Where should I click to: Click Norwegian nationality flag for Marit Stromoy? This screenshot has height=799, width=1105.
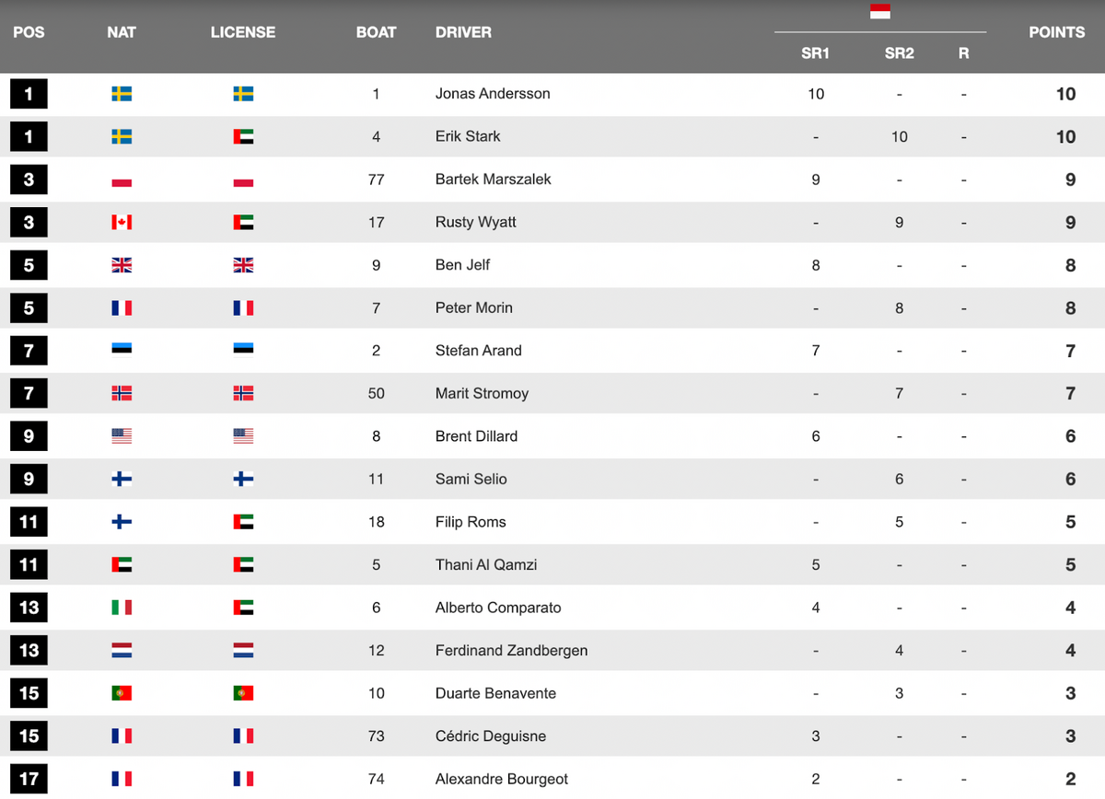coord(122,393)
